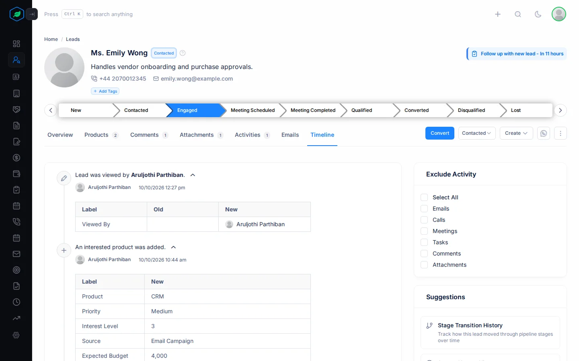Show earlier pipeline stages with left arrow
Screen dimensions: 579x361
pyautogui.click(x=51, y=110)
